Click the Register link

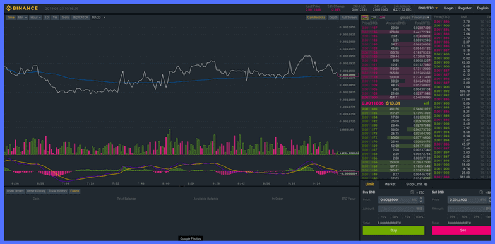[465, 8]
